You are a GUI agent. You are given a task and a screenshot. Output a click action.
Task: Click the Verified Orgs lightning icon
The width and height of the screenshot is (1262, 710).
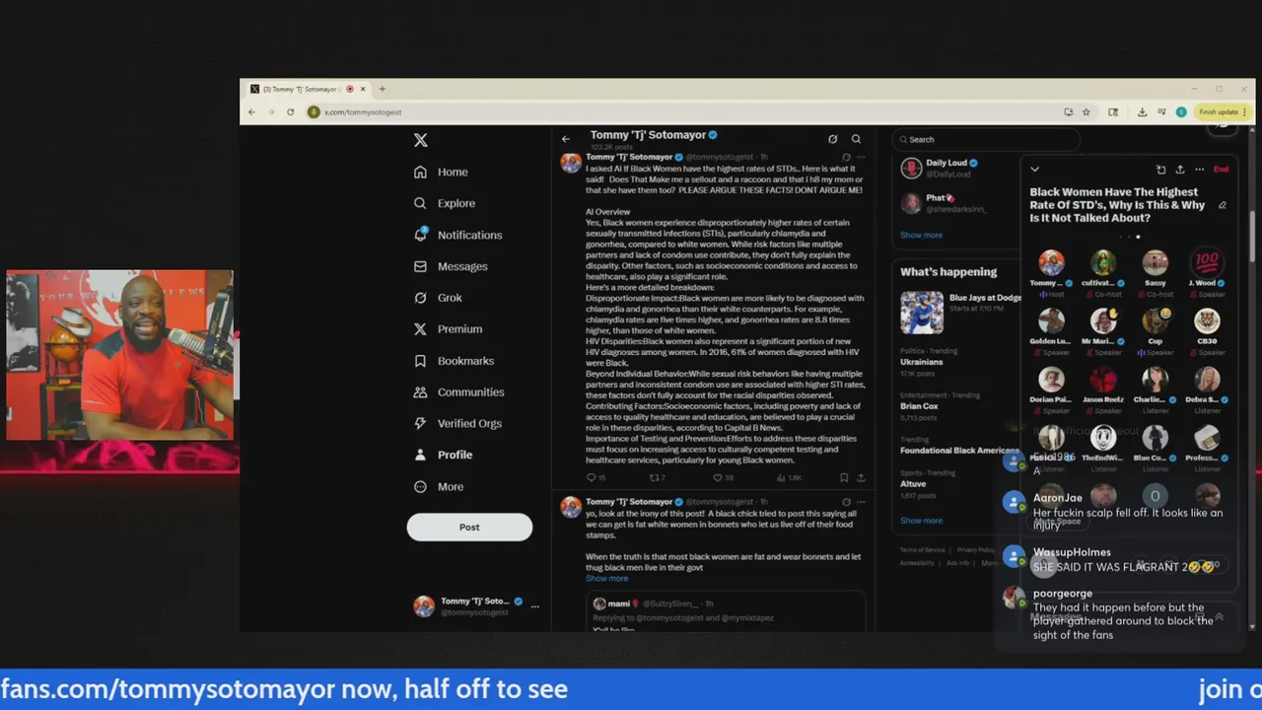pyautogui.click(x=420, y=423)
